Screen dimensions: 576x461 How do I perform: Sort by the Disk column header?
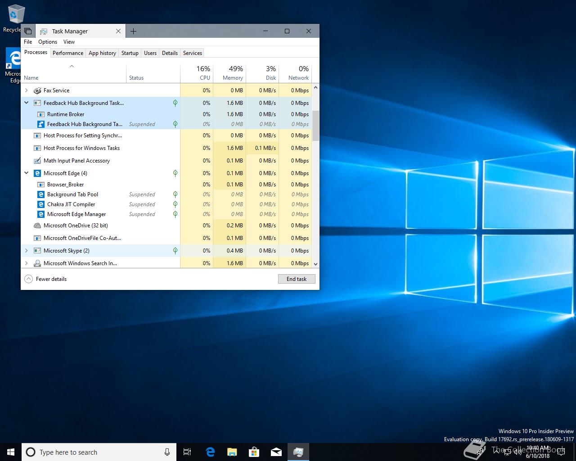[262, 73]
